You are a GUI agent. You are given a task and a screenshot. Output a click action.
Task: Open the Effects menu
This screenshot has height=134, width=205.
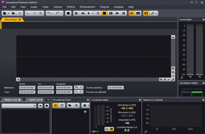71,7
